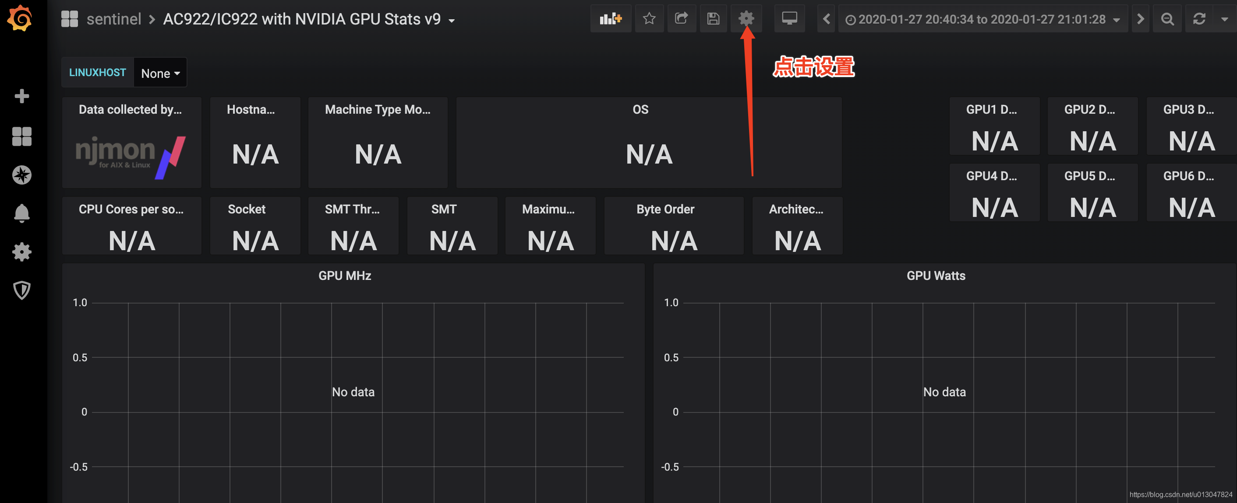Click the Add panel toolbar icon
Screen dimensions: 1237x503
pyautogui.click(x=610, y=19)
